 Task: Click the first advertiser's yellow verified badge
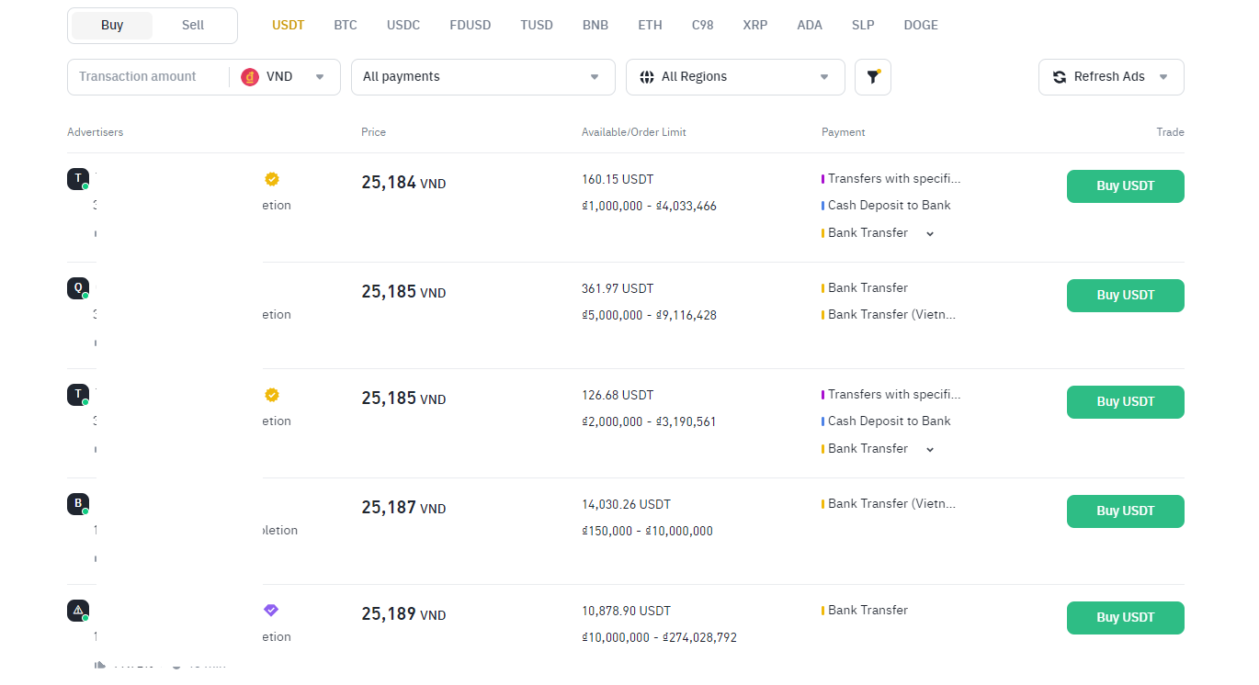click(272, 179)
